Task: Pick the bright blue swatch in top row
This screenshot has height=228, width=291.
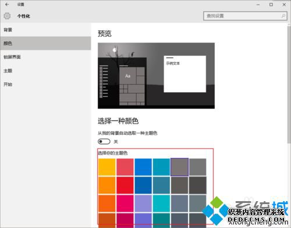Action: coord(143,167)
